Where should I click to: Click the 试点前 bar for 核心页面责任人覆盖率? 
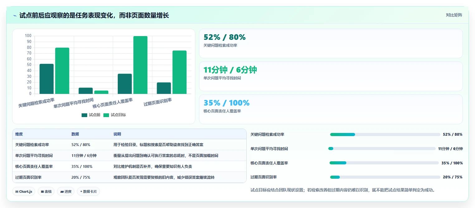(125, 84)
